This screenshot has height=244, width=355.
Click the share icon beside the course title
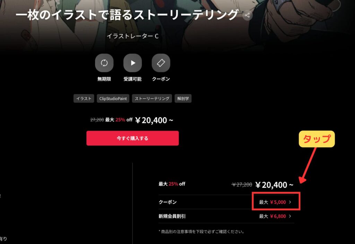pos(247,15)
